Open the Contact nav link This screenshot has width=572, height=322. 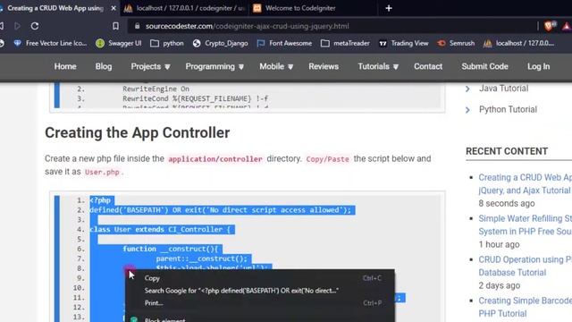[x=428, y=66]
